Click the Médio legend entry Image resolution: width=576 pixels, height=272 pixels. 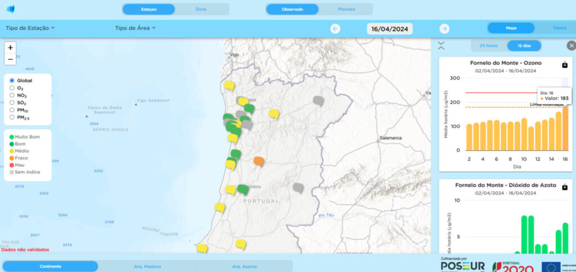click(x=19, y=151)
